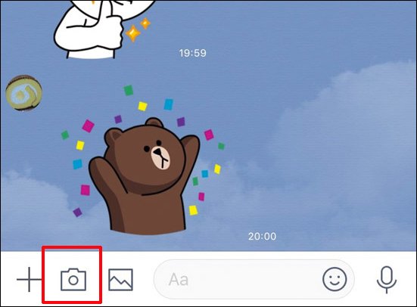Tap the green confetti above the bear
The height and width of the screenshot is (307, 417).
pos(129,91)
